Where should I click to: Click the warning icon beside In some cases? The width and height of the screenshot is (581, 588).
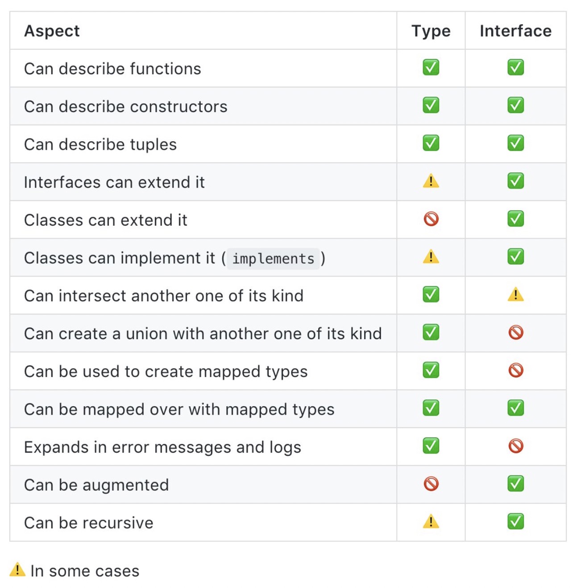pyautogui.click(x=17, y=570)
